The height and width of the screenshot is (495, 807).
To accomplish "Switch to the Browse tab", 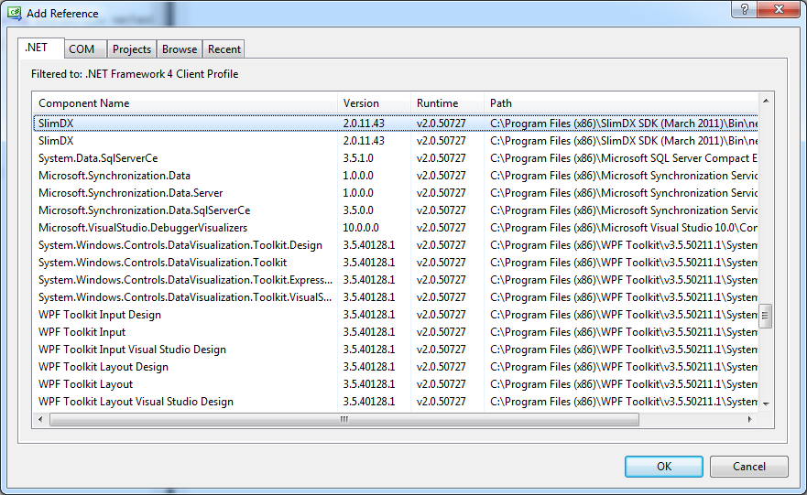I will (180, 49).
